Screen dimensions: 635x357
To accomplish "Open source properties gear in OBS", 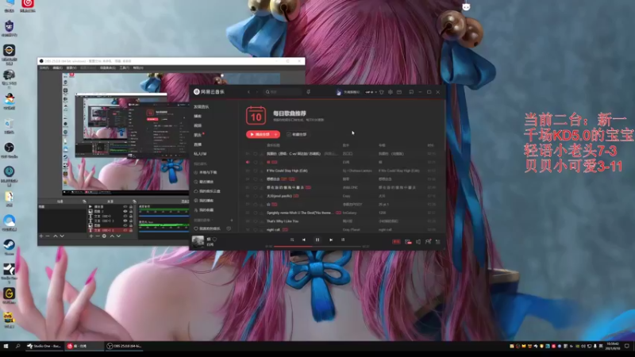I will tap(104, 236).
